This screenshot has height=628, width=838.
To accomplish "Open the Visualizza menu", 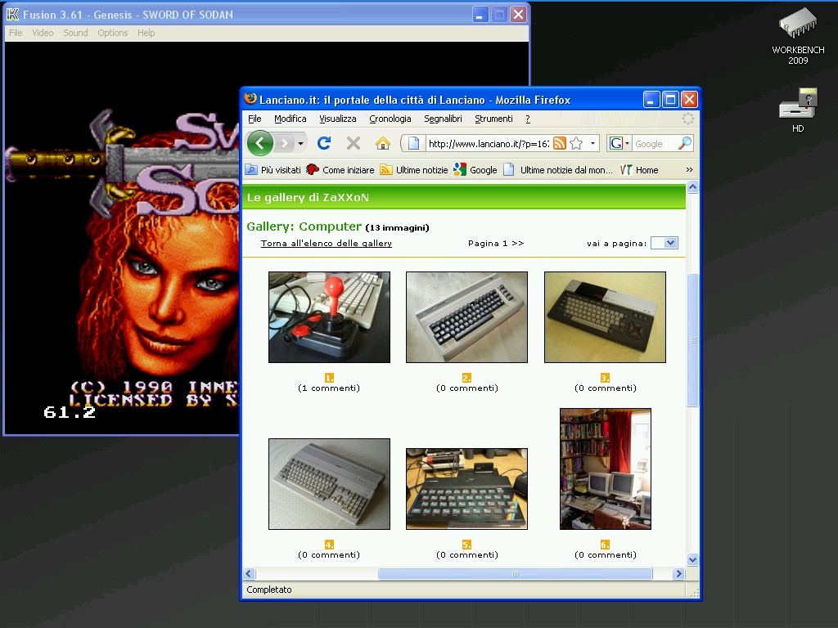I will [x=338, y=119].
